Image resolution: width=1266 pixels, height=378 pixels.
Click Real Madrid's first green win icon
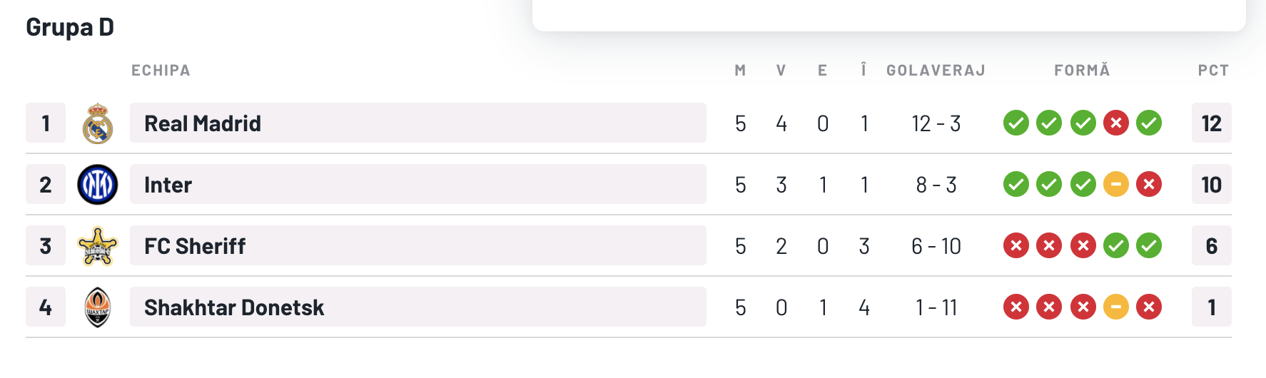click(x=1016, y=123)
